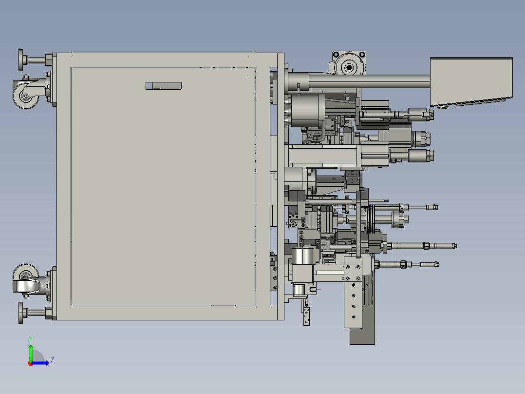The height and width of the screenshot is (394, 525).
Task: Pick the top leveling foot pad
Action: point(22,60)
